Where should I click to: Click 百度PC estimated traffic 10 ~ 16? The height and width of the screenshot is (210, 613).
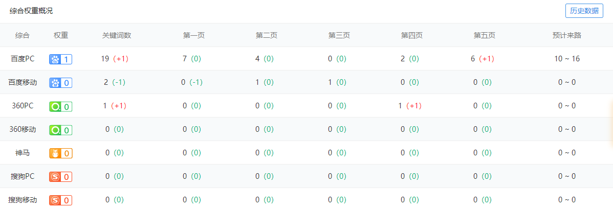point(567,59)
